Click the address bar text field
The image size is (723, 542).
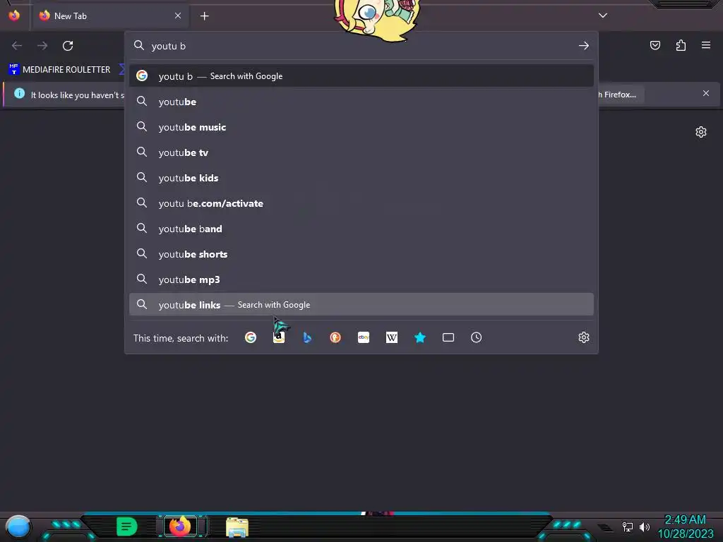pyautogui.click(x=361, y=46)
